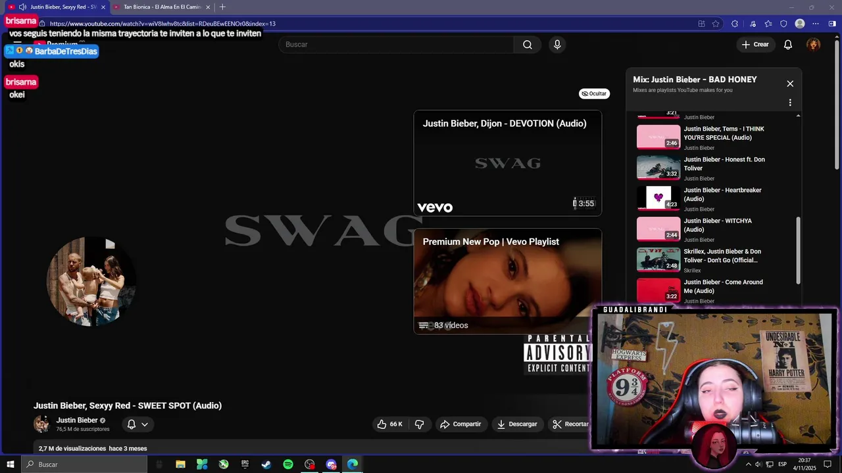Open a new browser tab
This screenshot has height=473, width=842.
pyautogui.click(x=222, y=7)
